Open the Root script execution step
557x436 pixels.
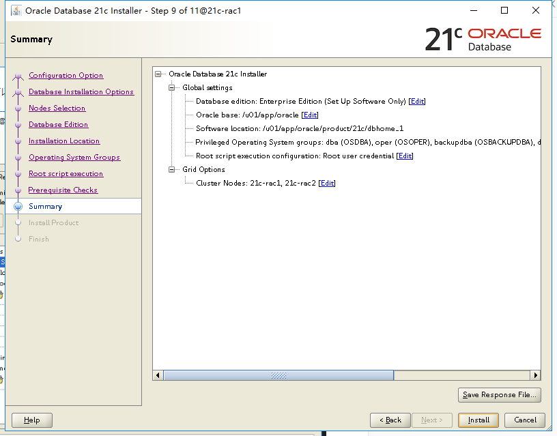[66, 173]
